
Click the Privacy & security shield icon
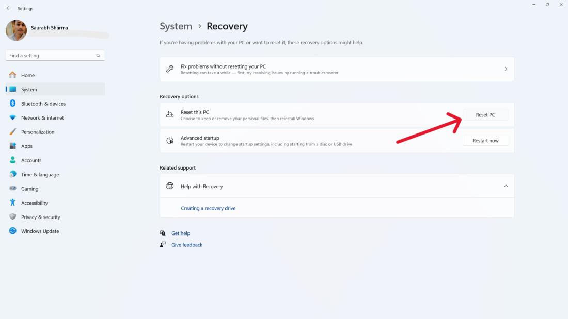(x=12, y=217)
